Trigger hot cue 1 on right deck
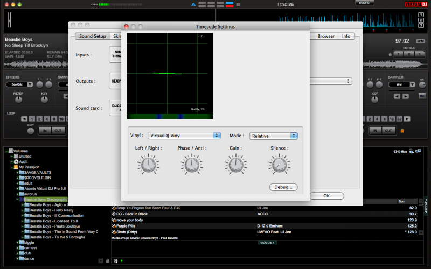Screen dimensions: 431x269 (x=398, y=54)
